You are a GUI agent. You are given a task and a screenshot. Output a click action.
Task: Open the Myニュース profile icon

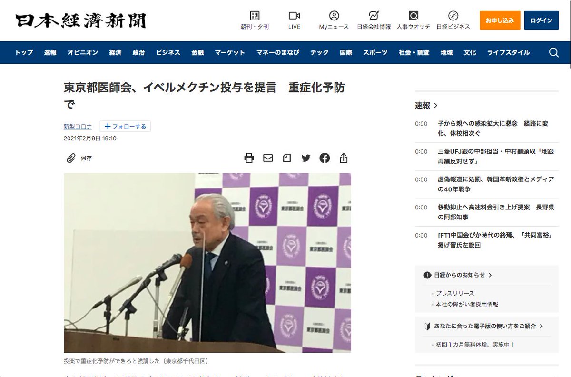click(334, 15)
